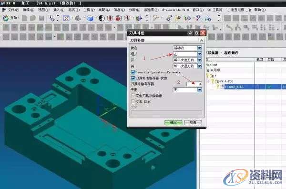
Task: Click the 确定 button
Action: click(x=174, y=122)
